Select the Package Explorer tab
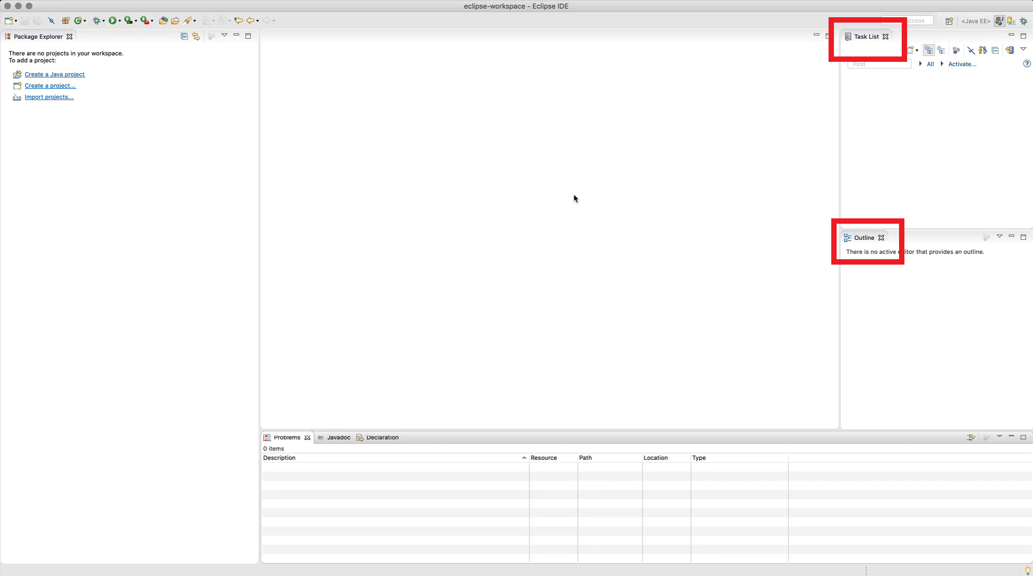 tap(38, 37)
